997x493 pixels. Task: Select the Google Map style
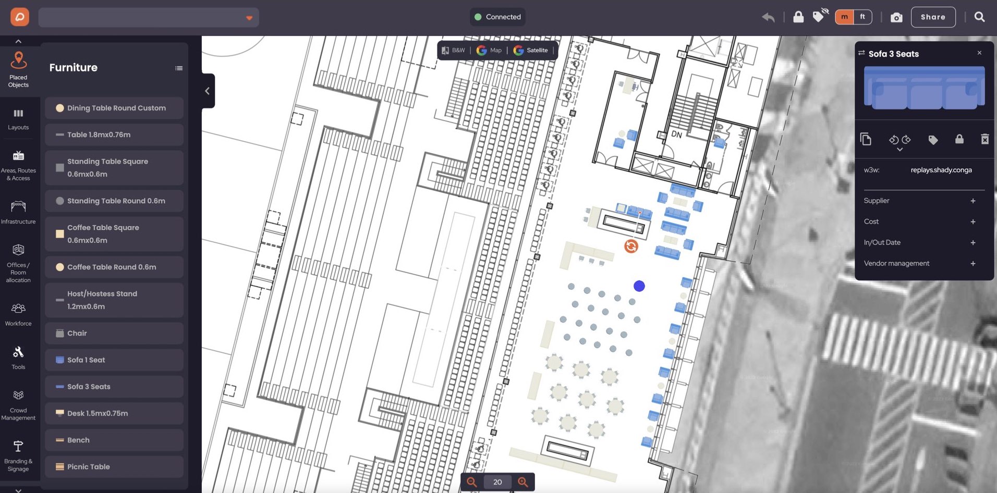(x=489, y=50)
